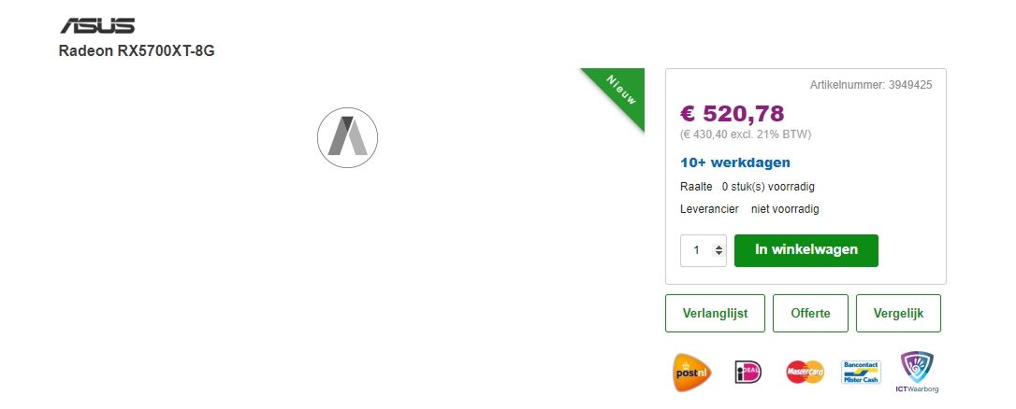Viewport: 1016px width, 409px height.
Task: Increase quantity with the up arrow
Action: tap(718, 247)
